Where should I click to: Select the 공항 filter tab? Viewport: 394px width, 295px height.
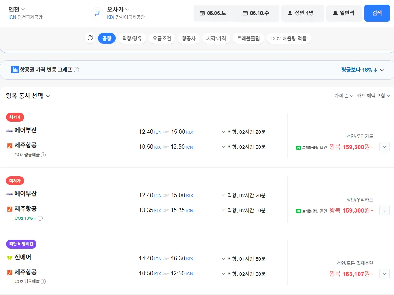pyautogui.click(x=107, y=38)
